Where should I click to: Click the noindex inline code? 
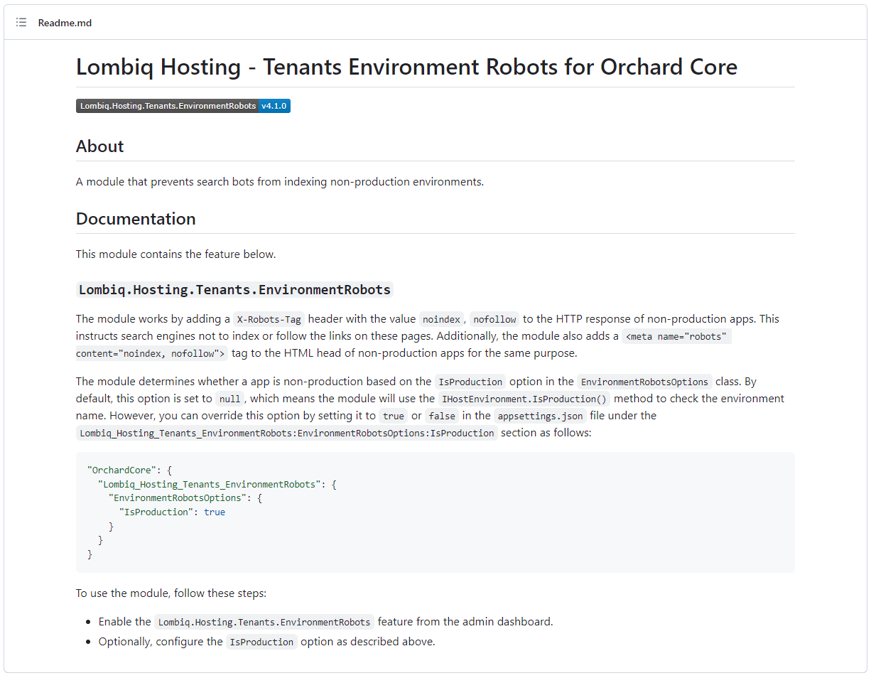point(441,319)
